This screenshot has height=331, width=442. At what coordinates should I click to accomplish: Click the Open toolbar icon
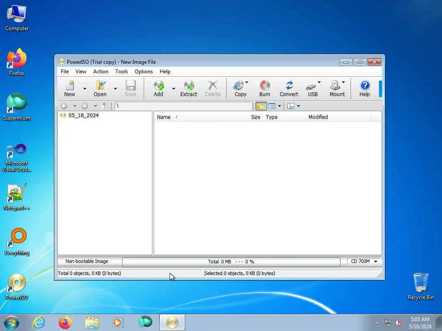pos(100,88)
